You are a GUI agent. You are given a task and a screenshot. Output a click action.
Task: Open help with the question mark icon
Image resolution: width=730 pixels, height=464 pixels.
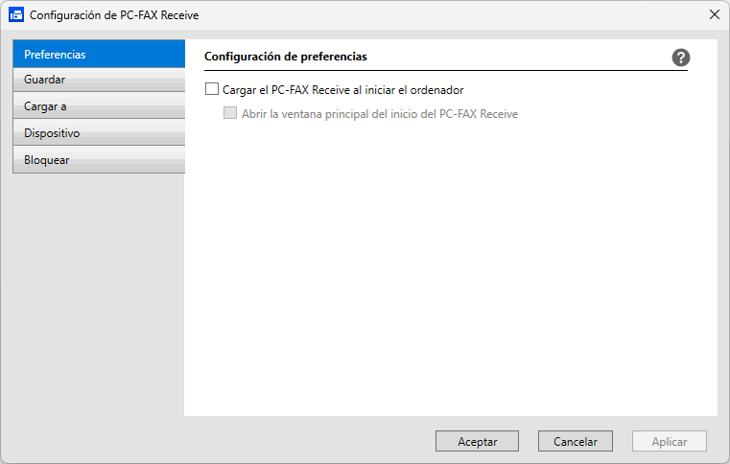[681, 58]
